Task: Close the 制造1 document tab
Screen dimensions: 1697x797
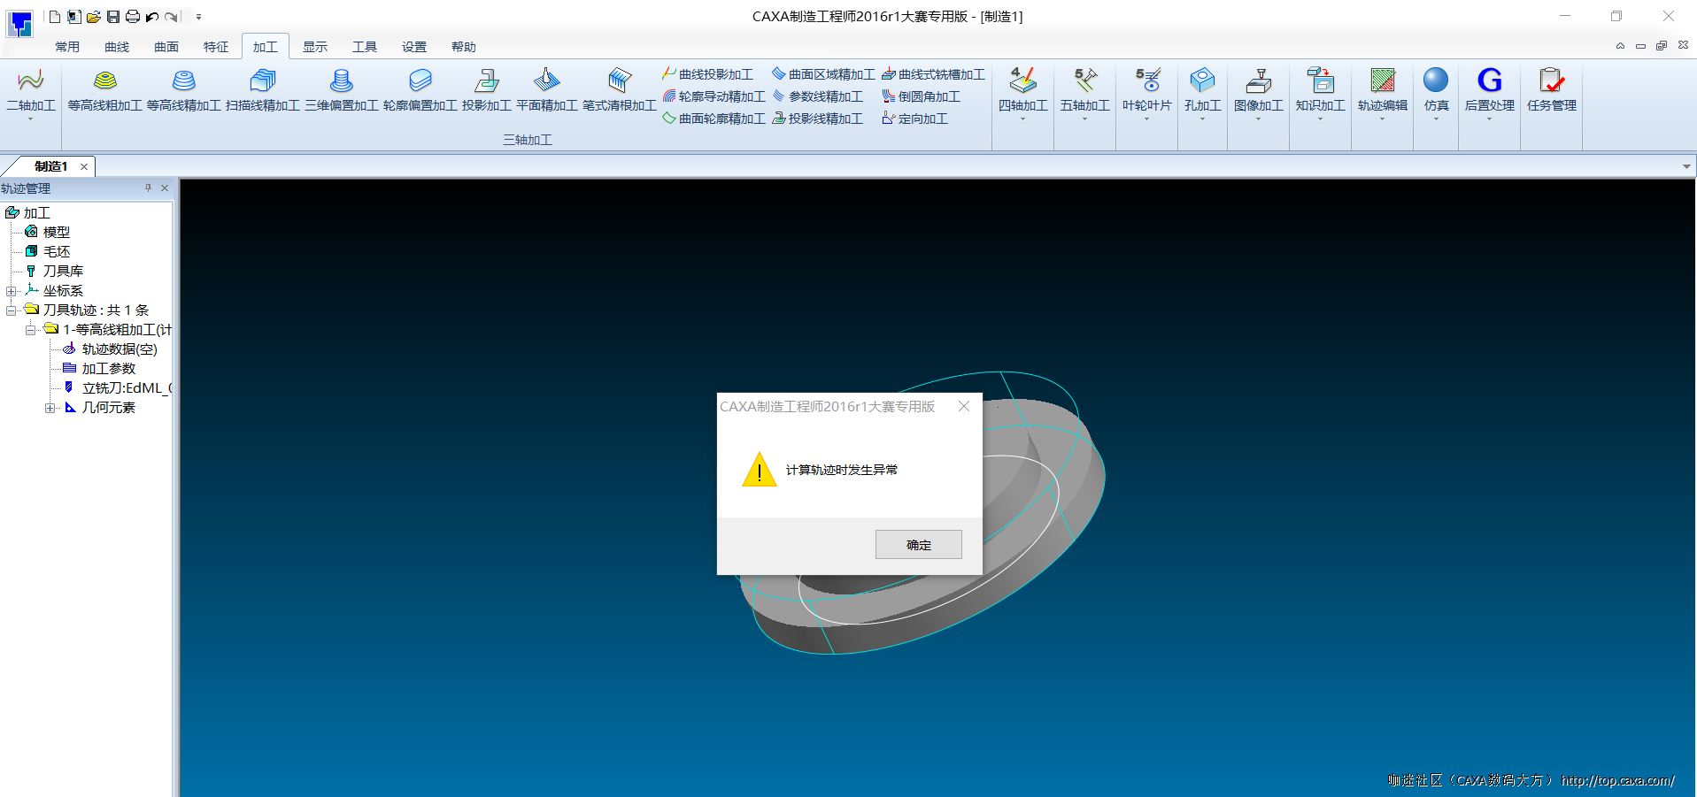Action: coord(84,166)
